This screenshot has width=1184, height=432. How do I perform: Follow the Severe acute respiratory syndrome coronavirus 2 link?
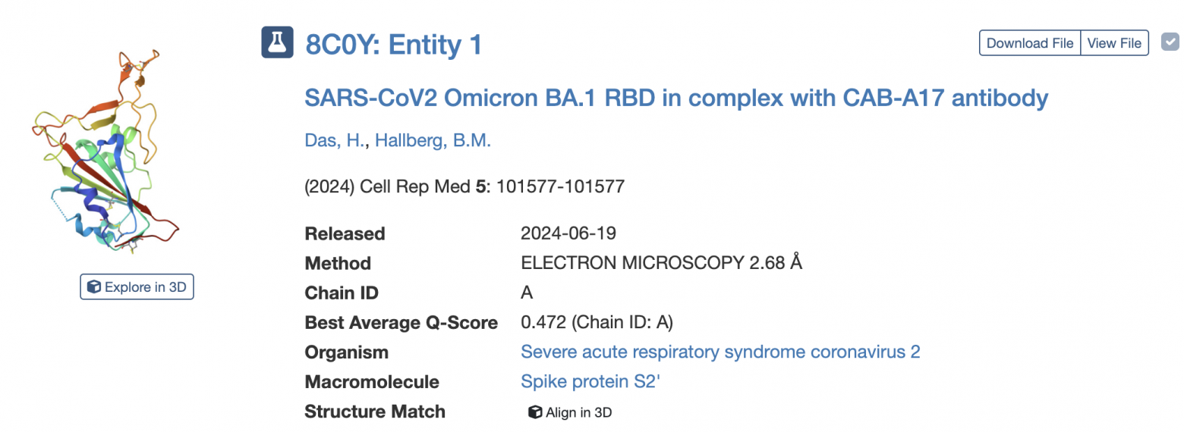pyautogui.click(x=720, y=352)
